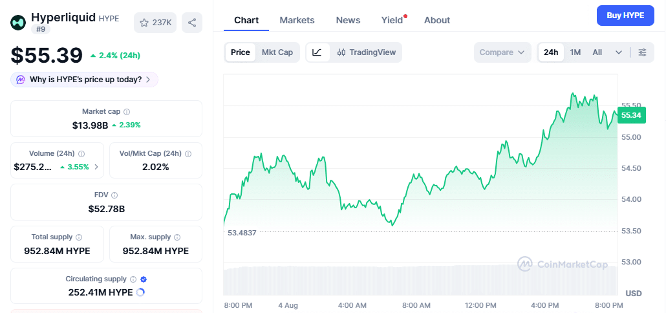Select 1M time range
The image size is (666, 313).
pos(575,52)
